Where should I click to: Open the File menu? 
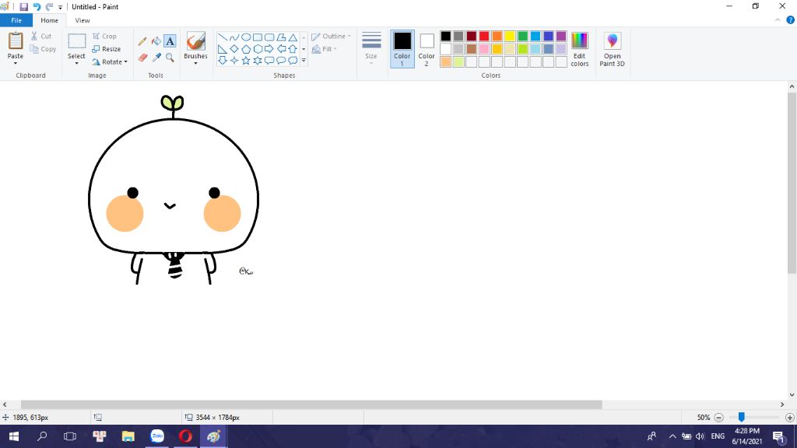click(x=16, y=20)
